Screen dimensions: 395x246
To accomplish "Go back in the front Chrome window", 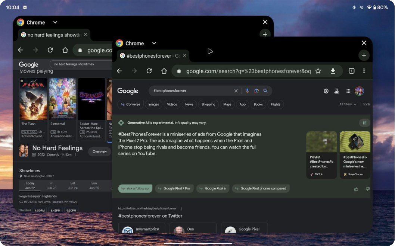I will click(119, 71).
